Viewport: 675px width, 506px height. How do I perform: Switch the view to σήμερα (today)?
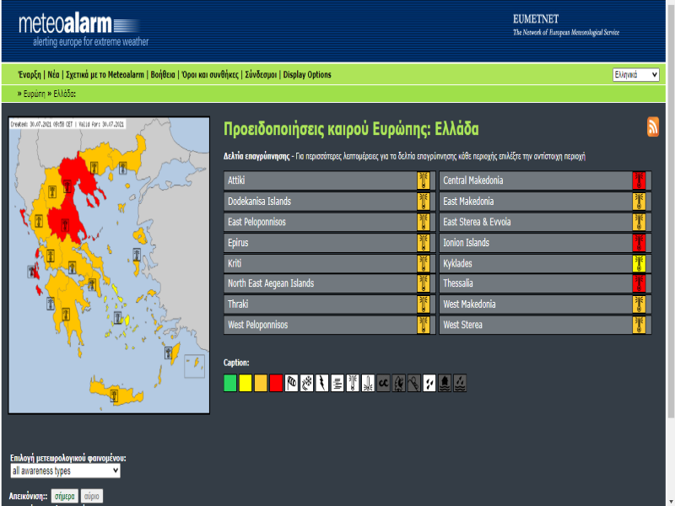tap(64, 497)
